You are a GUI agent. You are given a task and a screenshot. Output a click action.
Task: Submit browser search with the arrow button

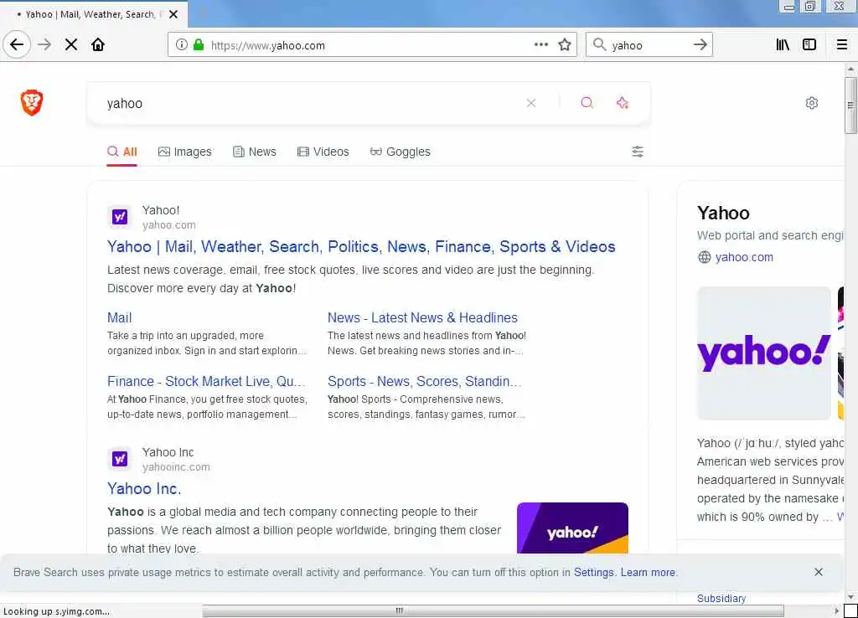click(700, 45)
